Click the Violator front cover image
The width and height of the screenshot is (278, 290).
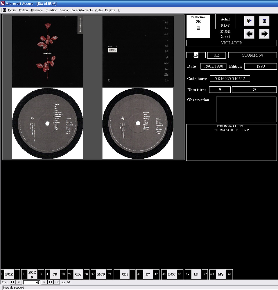(x=48, y=51)
